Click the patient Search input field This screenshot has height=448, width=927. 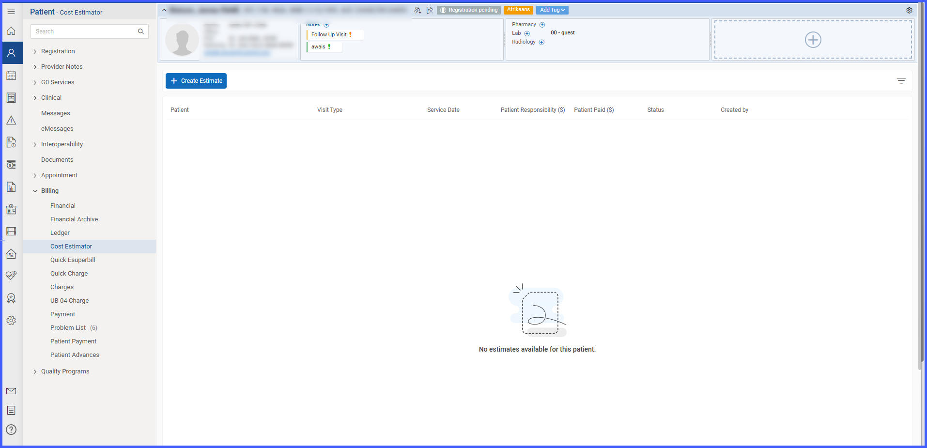89,31
